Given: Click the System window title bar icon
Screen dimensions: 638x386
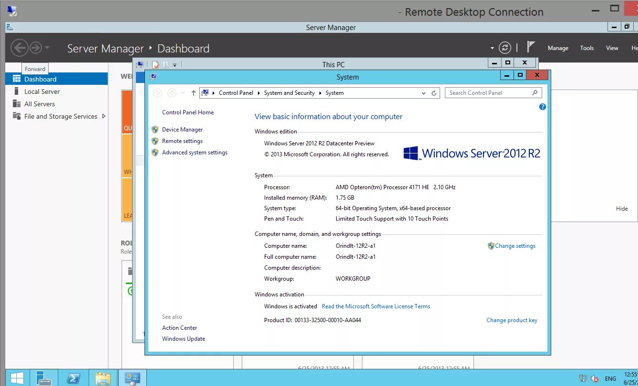Looking at the screenshot, I should tap(153, 76).
